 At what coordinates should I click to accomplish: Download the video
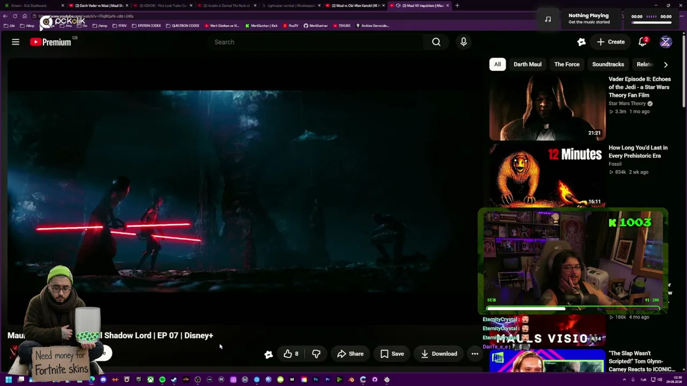[x=439, y=354]
